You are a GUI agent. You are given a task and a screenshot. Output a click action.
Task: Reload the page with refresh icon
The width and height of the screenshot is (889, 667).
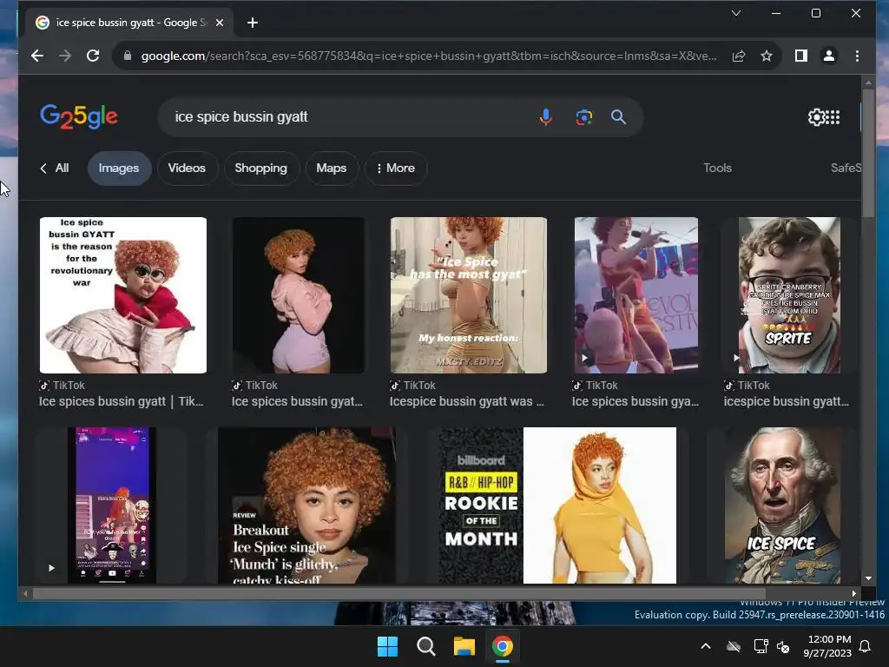[x=93, y=56]
